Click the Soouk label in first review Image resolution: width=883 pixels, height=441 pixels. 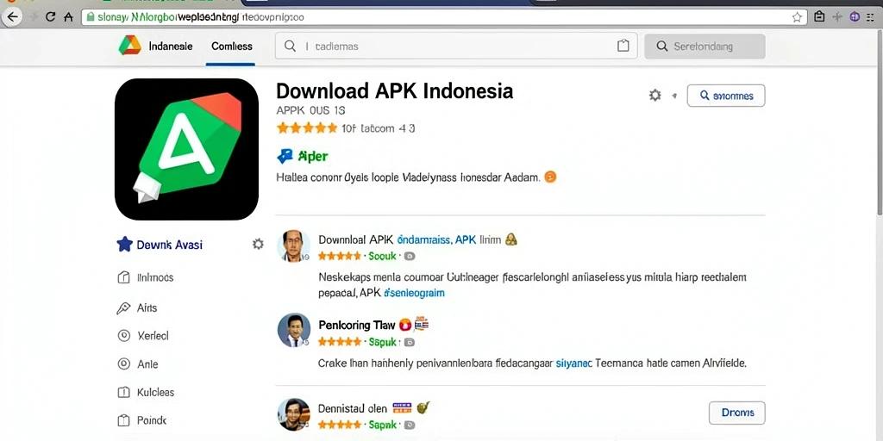(382, 256)
